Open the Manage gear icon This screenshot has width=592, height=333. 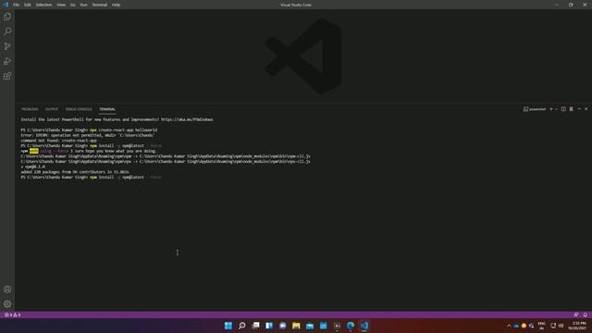[7, 304]
